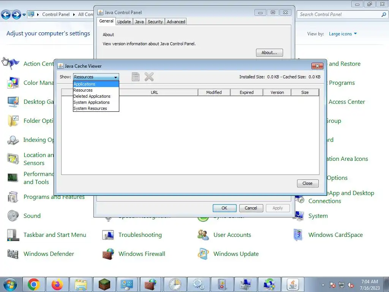Viewport: 389px width, 292px height.
Task: Click the Control Panel breadcrumb in address bar
Action: tap(56, 14)
